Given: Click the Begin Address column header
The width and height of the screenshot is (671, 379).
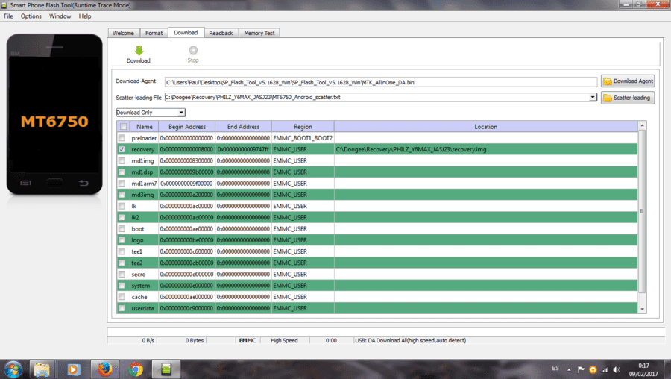Looking at the screenshot, I should pos(187,126).
